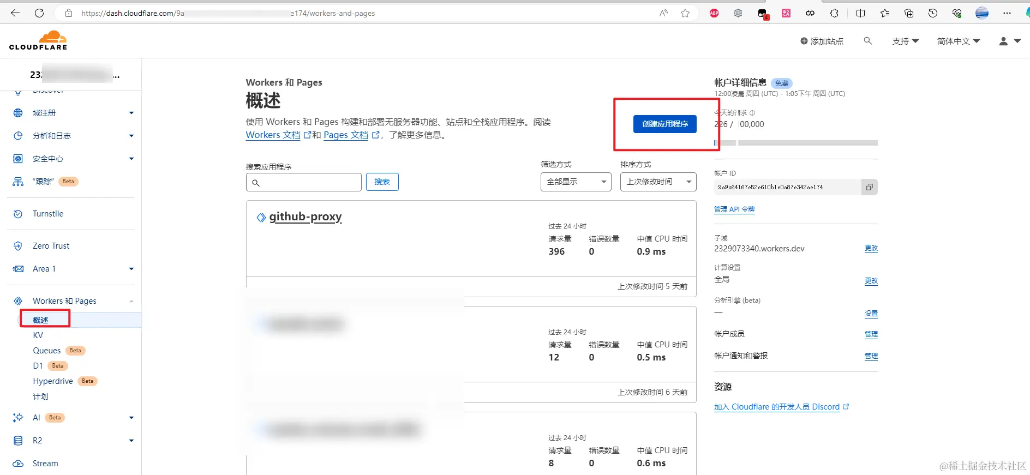
Task: Click the AI sparkle icon in sidebar
Action: [x=18, y=418]
